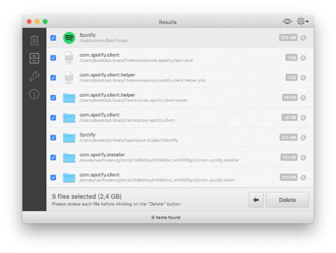Image resolution: width=336 pixels, height=253 pixels.
Task: Open the wrench tools sidebar icon
Action: click(x=34, y=76)
